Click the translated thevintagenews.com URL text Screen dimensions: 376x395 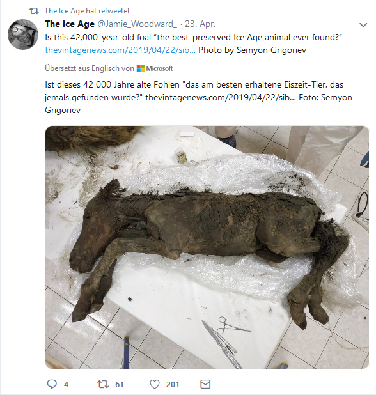221,97
